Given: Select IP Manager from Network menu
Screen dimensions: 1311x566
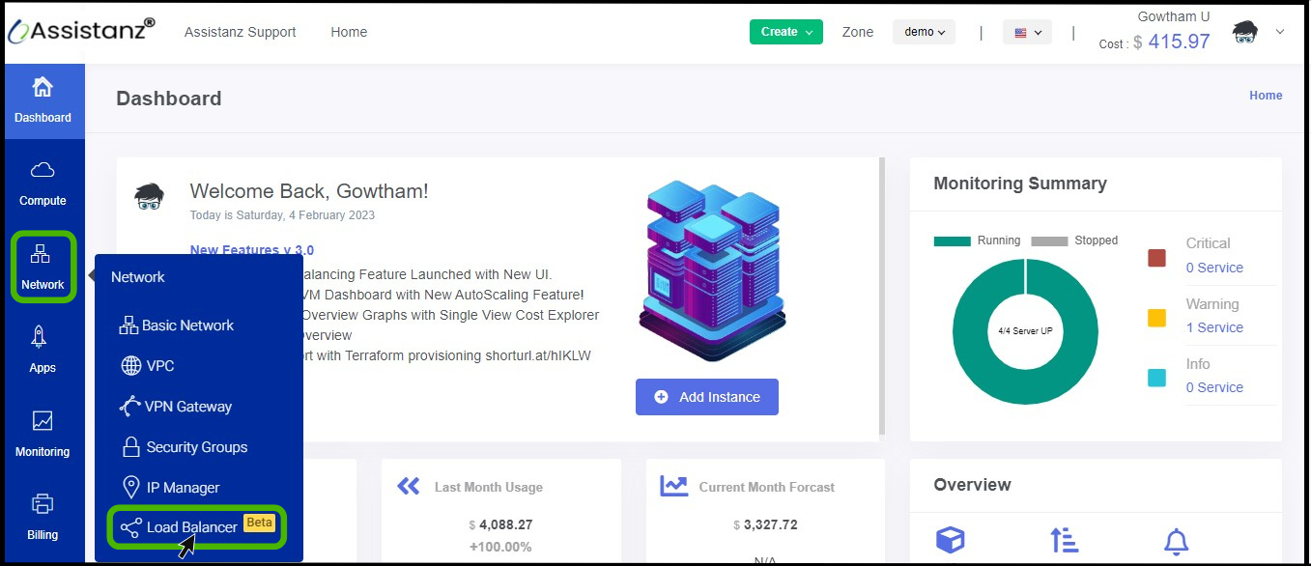Looking at the screenshot, I should 170,488.
